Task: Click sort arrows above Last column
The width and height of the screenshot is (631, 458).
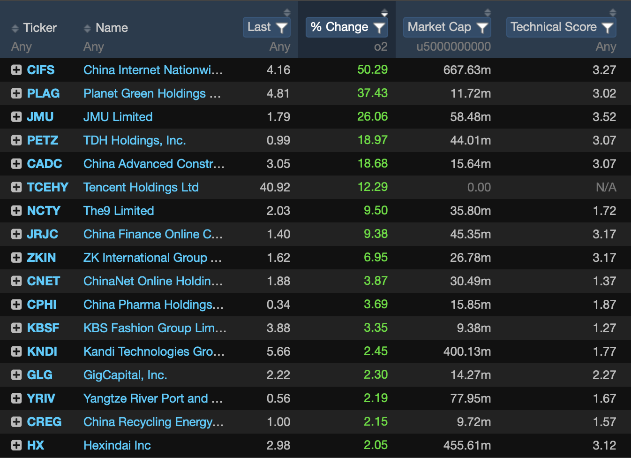Action: coord(287,13)
